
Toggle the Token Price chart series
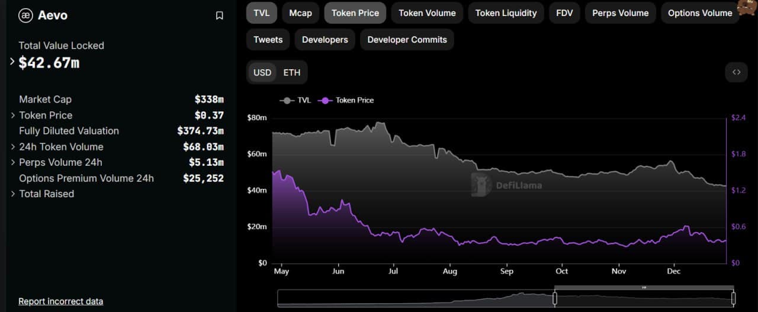tap(355, 13)
